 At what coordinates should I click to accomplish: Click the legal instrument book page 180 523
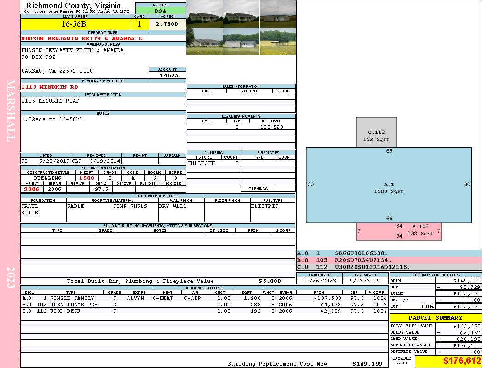click(x=271, y=127)
